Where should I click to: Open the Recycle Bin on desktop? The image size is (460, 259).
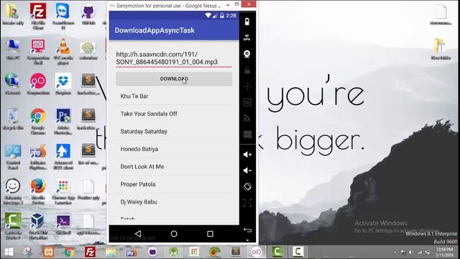(13, 119)
